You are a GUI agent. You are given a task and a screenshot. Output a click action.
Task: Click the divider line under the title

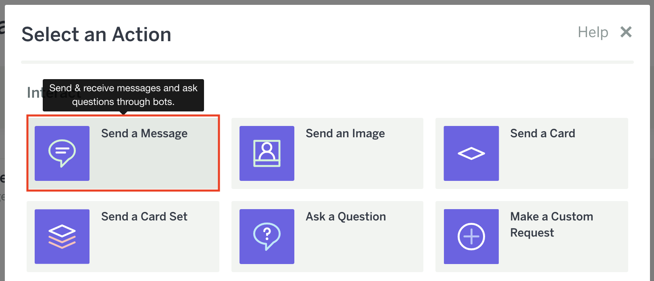[x=327, y=62]
